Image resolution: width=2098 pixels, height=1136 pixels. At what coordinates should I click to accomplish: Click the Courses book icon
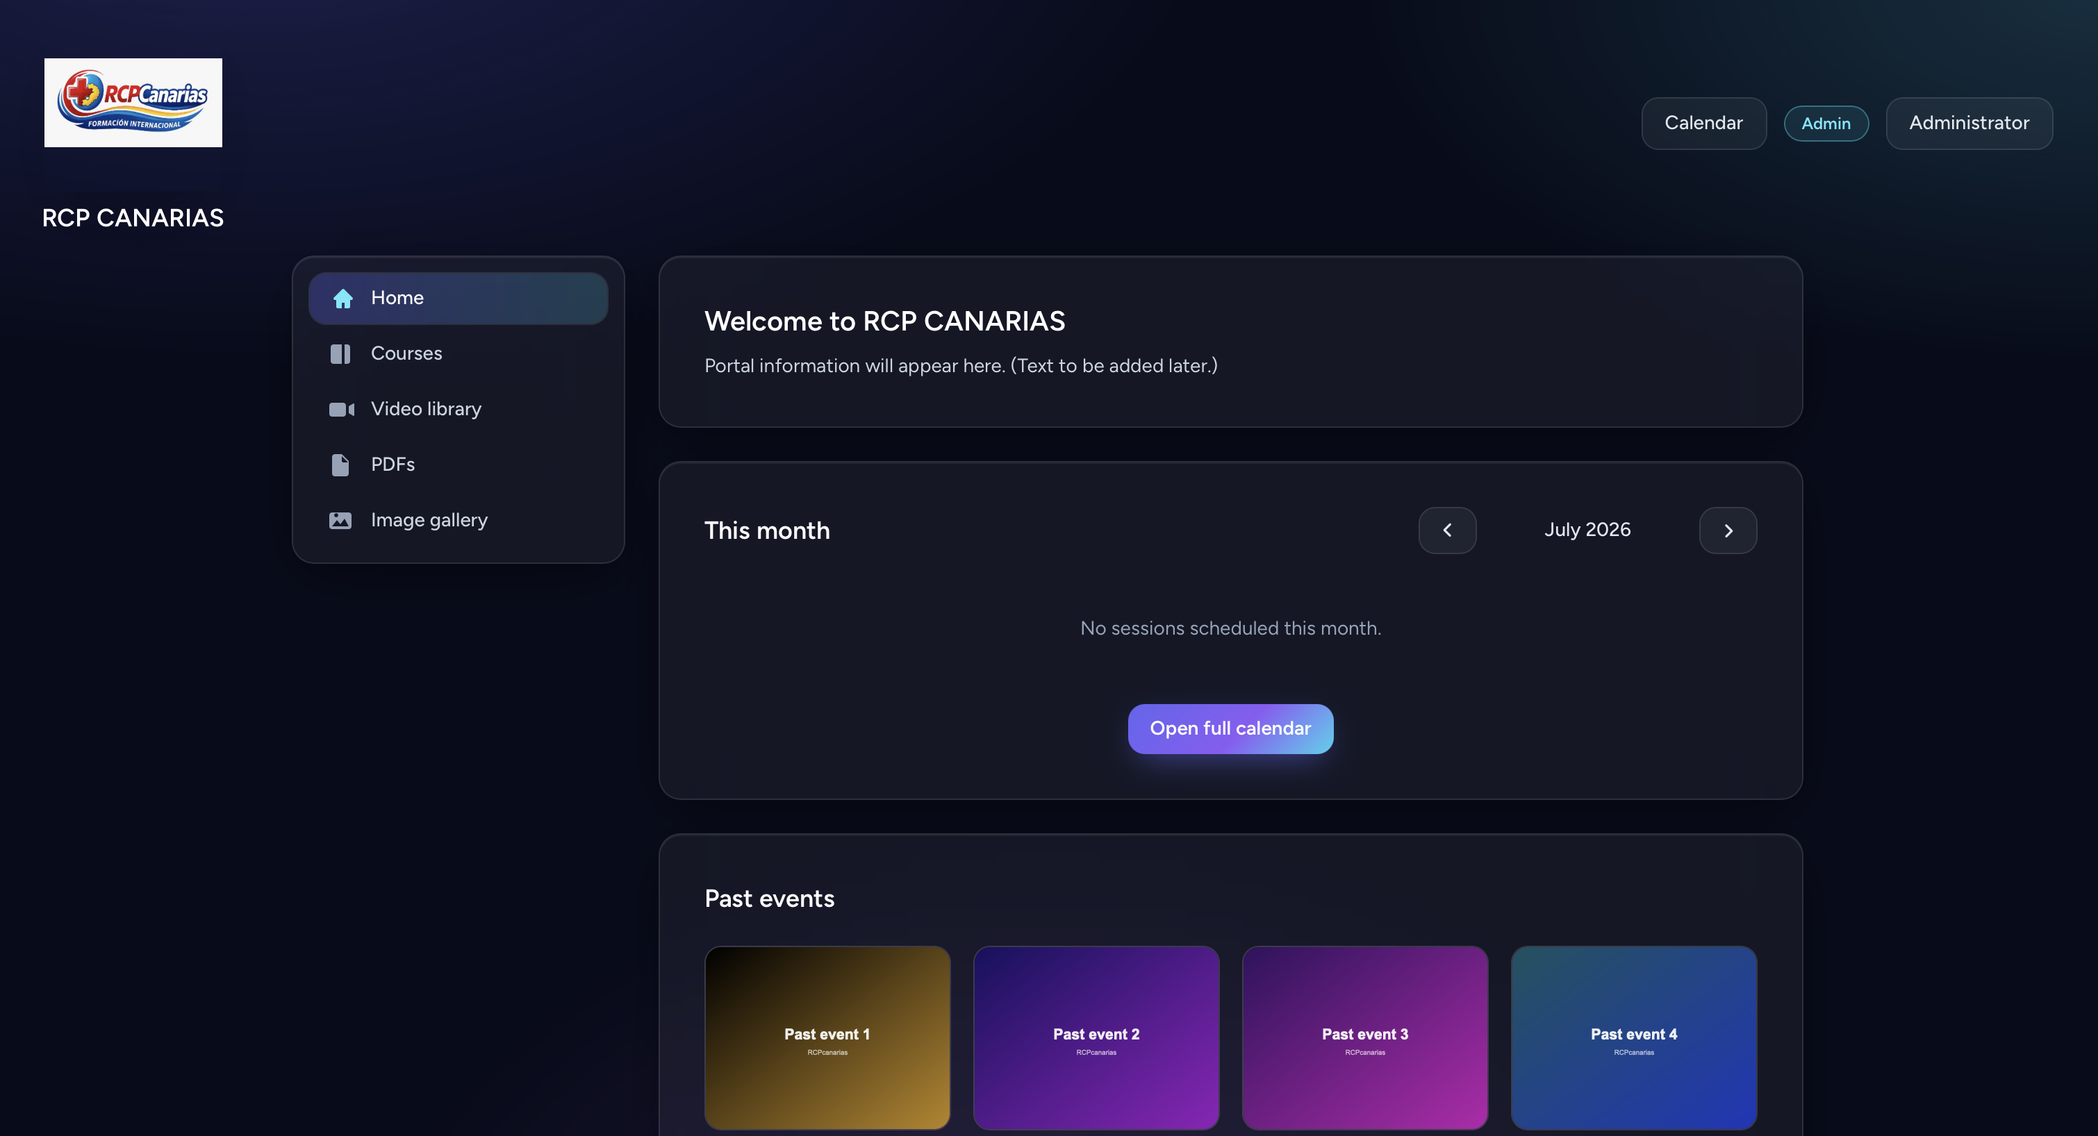coord(340,353)
